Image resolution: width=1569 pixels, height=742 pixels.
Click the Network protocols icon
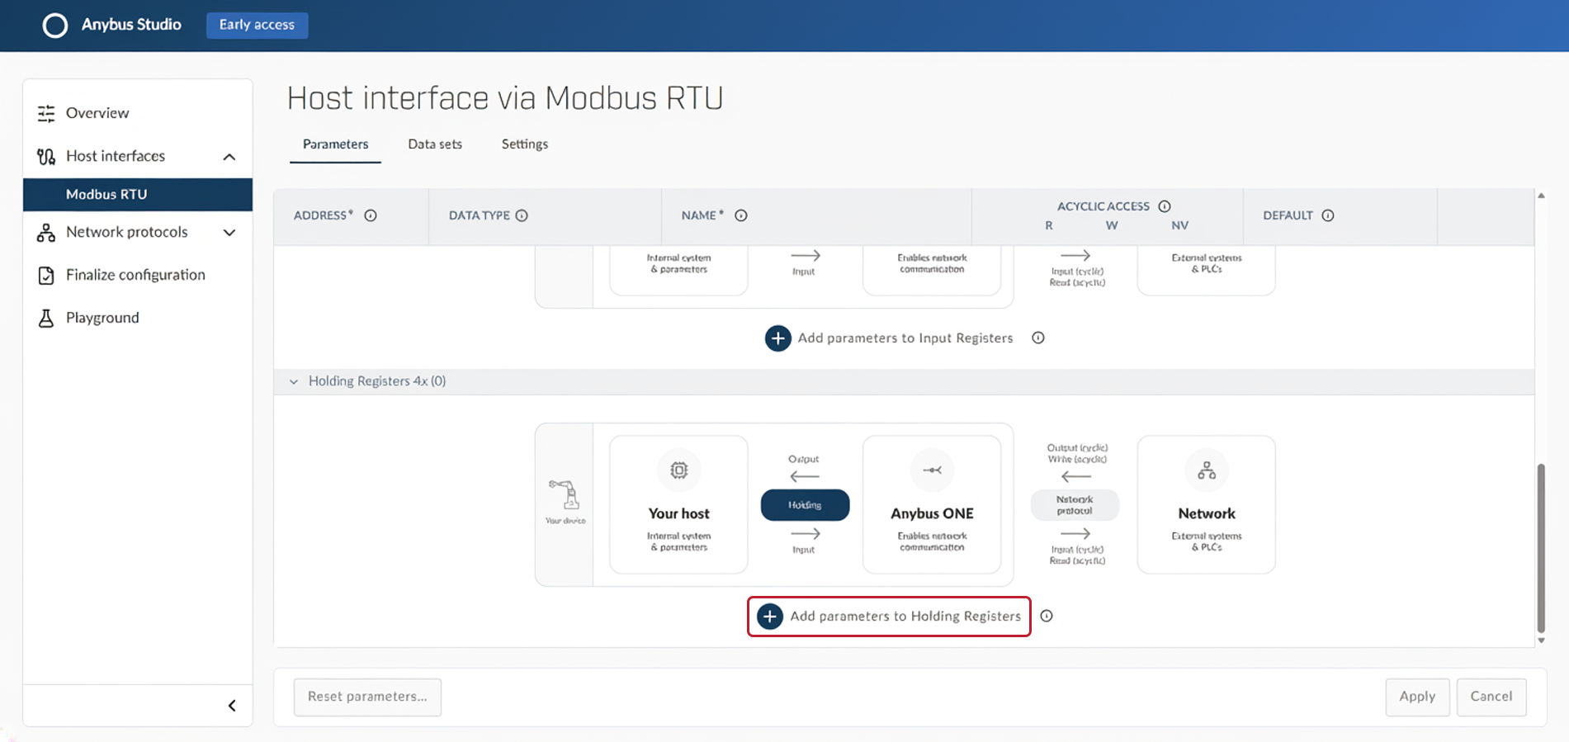tap(46, 232)
